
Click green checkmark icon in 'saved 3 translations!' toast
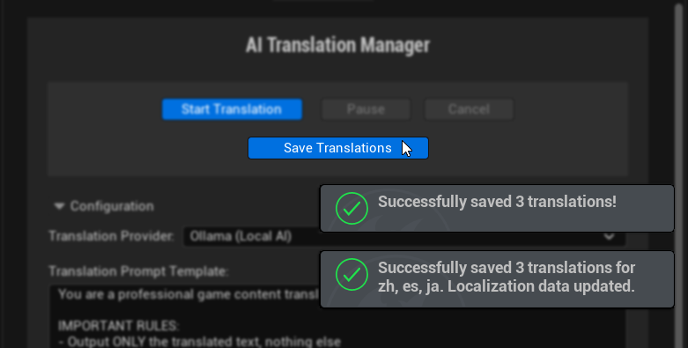tap(351, 209)
